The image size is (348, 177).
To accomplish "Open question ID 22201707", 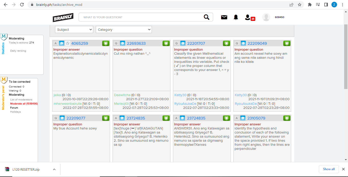I will (196, 43).
